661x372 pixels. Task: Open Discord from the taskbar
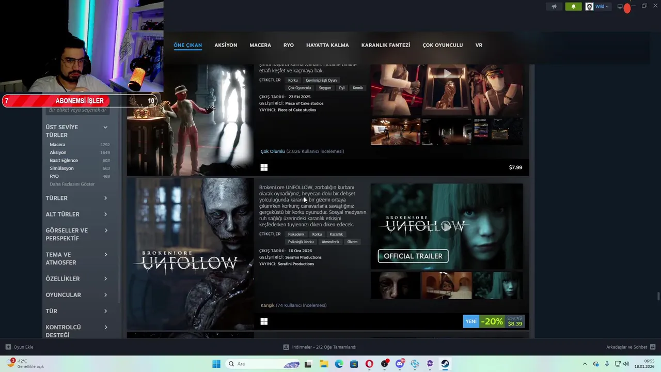pos(400,364)
